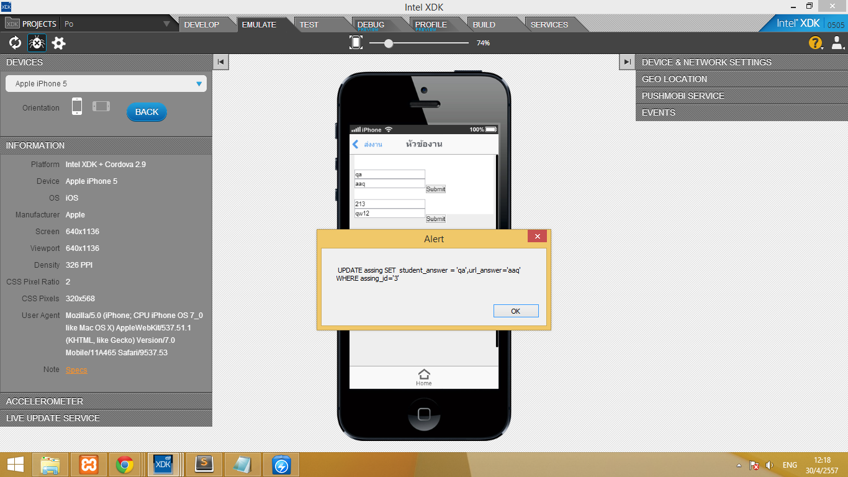
Task: Expand the Accelerometer section
Action: click(x=106, y=401)
